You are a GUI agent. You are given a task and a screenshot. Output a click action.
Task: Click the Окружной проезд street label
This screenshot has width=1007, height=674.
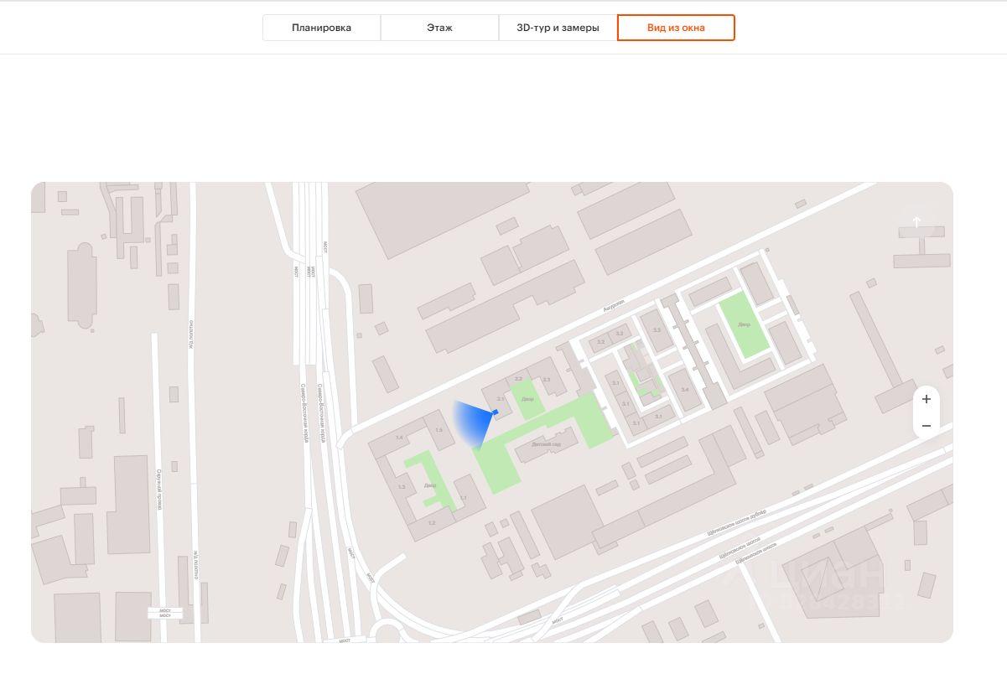tap(158, 490)
